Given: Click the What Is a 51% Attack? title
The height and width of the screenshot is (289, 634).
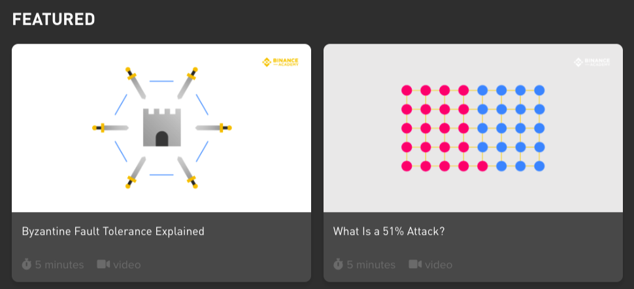Looking at the screenshot, I should (388, 232).
